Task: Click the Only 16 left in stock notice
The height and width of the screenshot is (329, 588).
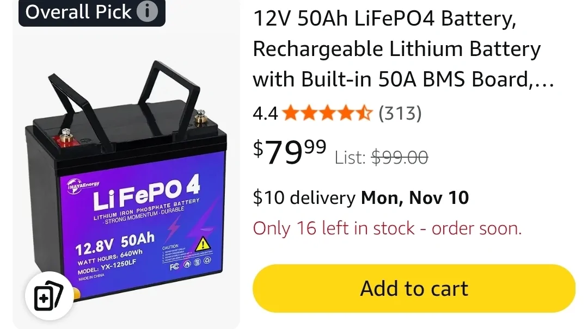Action: (x=387, y=228)
